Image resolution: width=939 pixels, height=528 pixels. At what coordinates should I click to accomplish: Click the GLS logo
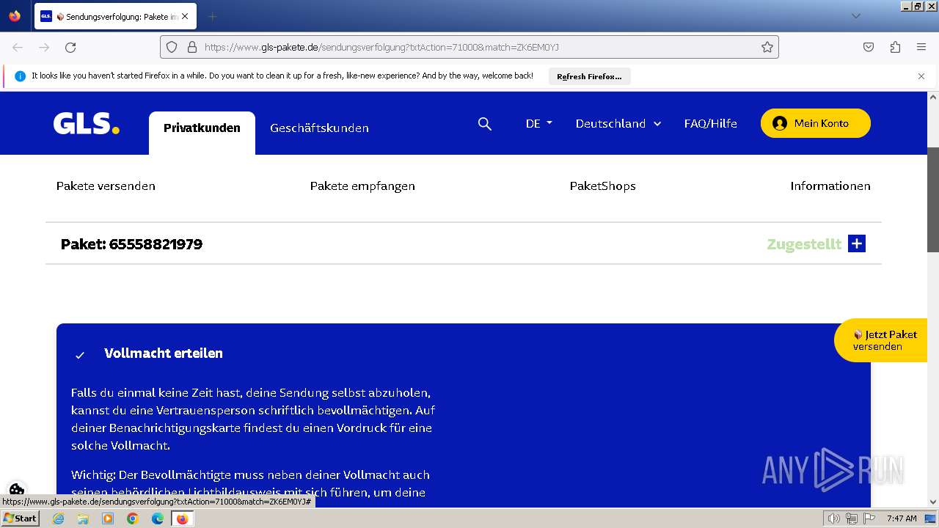[x=87, y=123]
